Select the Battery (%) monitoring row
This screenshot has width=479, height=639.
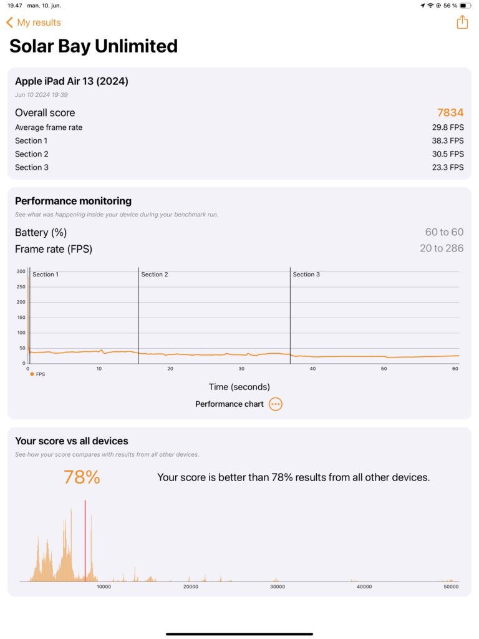point(239,232)
